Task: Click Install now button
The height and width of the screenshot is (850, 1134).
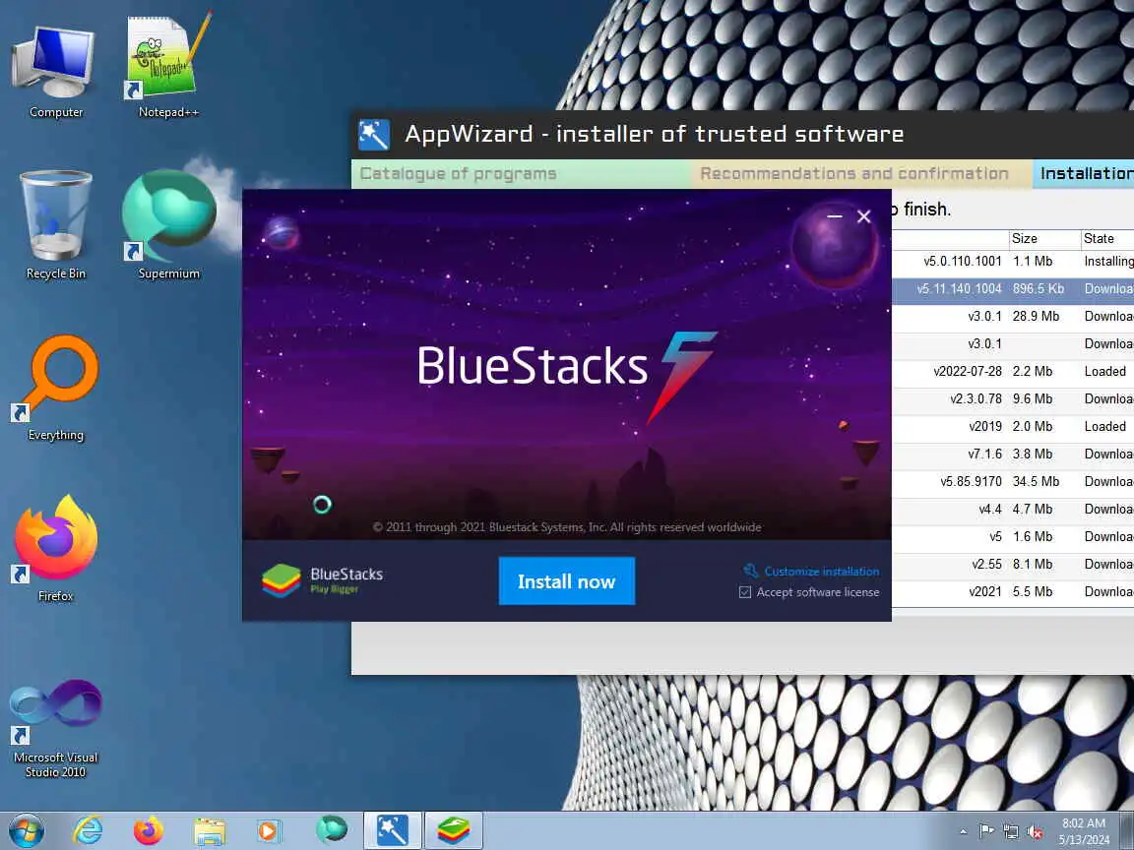Action: tap(566, 581)
